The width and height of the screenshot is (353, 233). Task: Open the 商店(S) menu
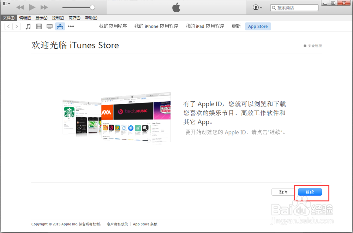point(74,18)
